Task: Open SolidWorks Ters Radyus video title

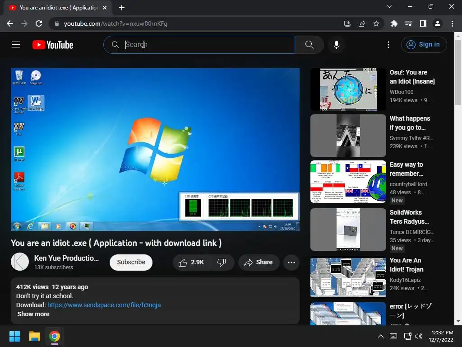Action: (409, 217)
